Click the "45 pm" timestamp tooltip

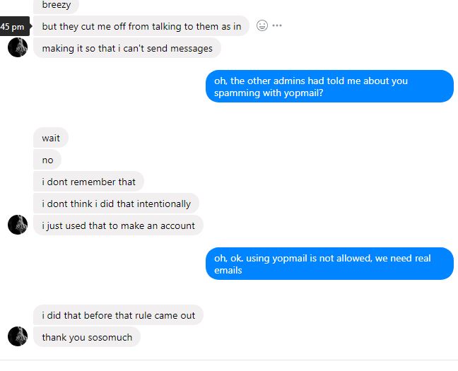[x=13, y=27]
